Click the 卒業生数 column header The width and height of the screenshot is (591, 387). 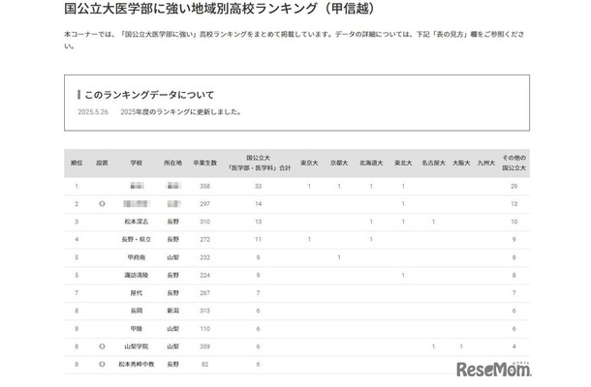point(205,163)
